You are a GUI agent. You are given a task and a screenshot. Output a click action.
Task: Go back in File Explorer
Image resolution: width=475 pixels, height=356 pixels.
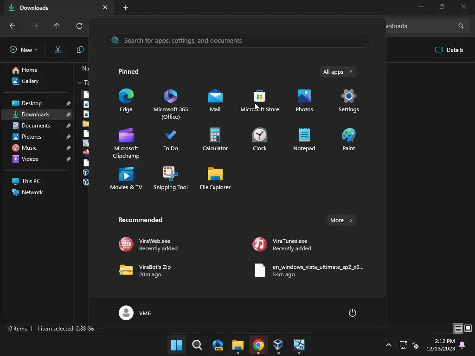click(13, 26)
